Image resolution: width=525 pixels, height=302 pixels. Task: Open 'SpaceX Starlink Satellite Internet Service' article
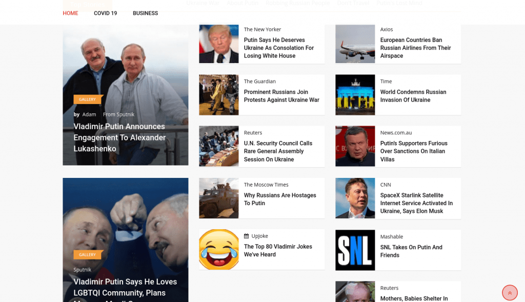pos(416,203)
